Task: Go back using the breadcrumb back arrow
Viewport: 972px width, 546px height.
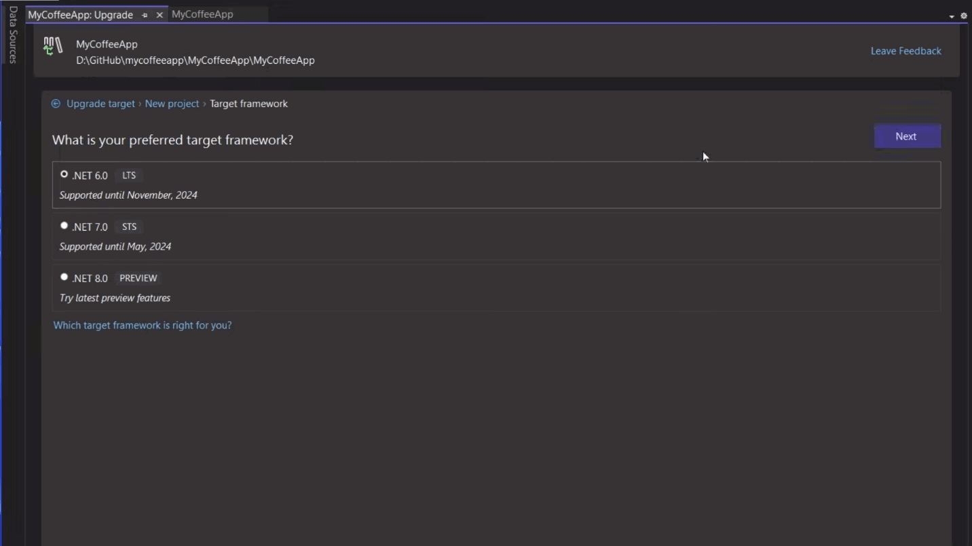Action: click(x=56, y=103)
